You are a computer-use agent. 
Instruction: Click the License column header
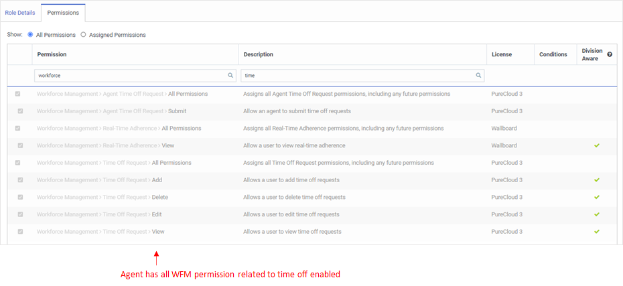pyautogui.click(x=502, y=54)
